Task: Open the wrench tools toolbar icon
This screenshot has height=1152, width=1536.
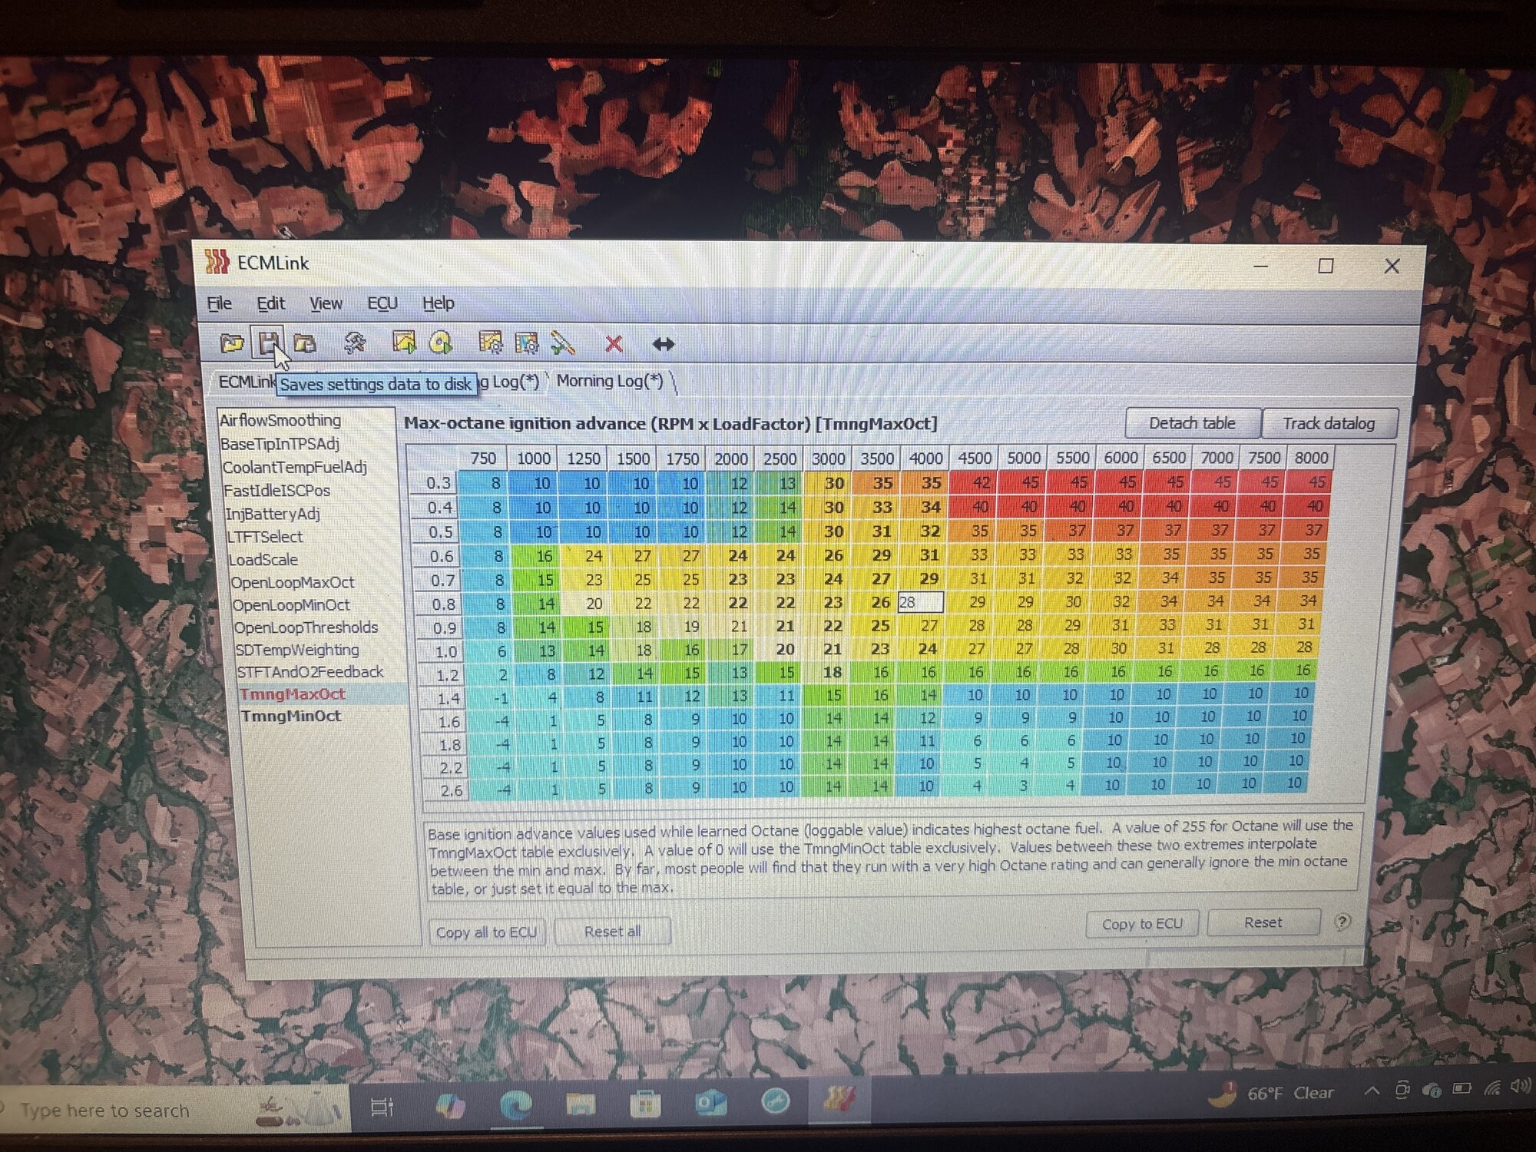Action: [x=354, y=343]
